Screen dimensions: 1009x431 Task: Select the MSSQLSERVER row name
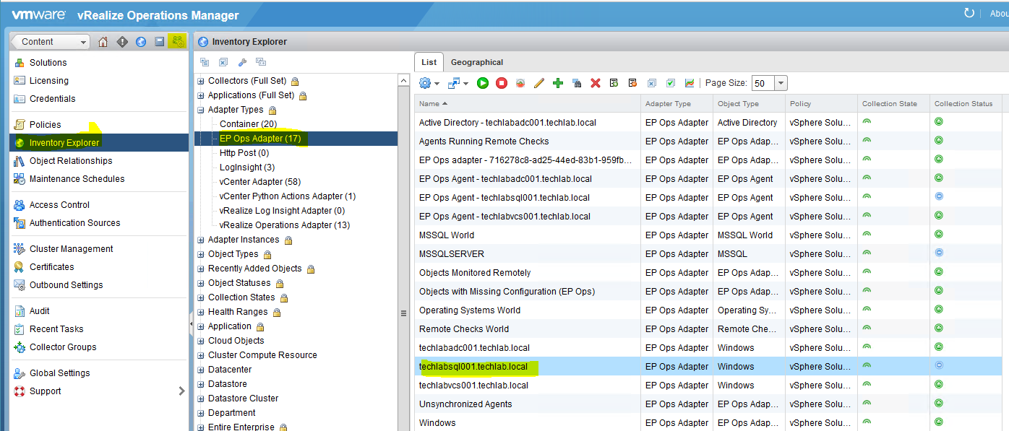tap(452, 254)
